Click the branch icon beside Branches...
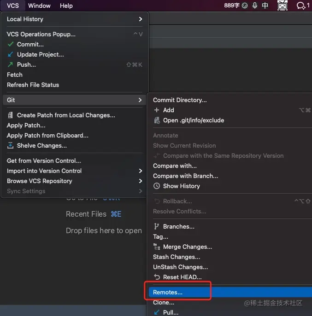 click(x=156, y=226)
